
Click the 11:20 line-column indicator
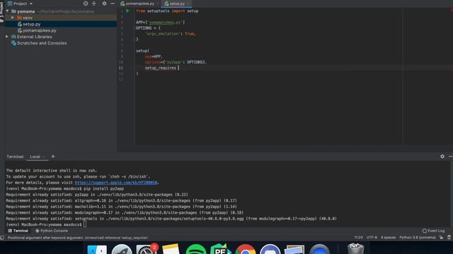tap(358, 237)
